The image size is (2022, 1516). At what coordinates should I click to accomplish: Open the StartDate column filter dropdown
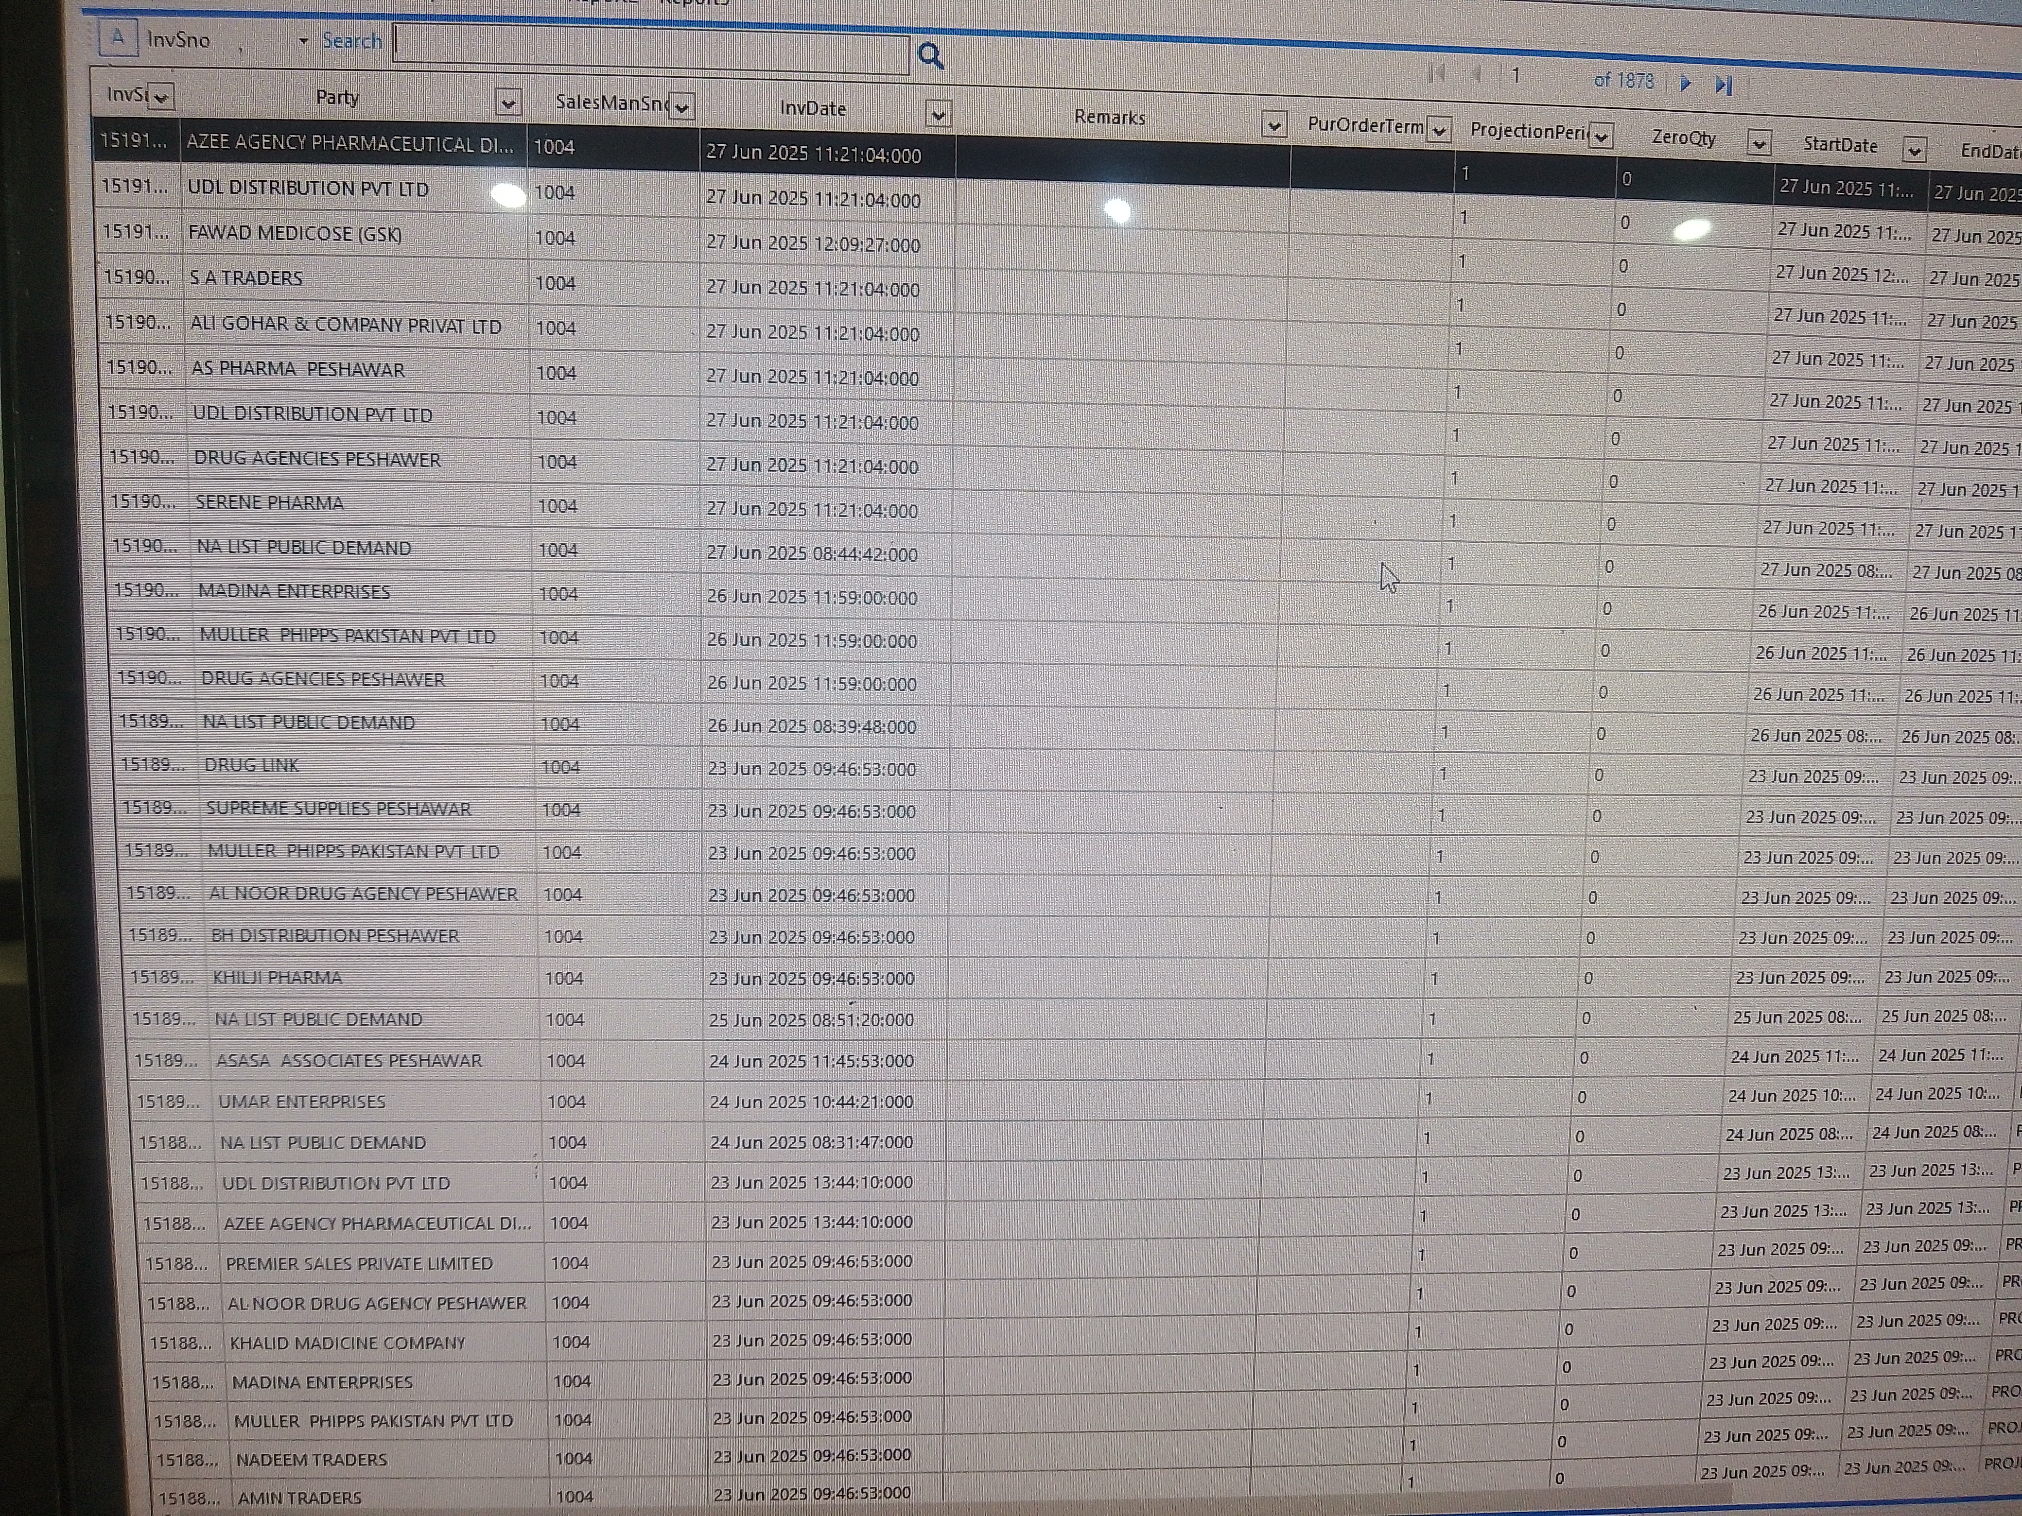coord(1913,150)
